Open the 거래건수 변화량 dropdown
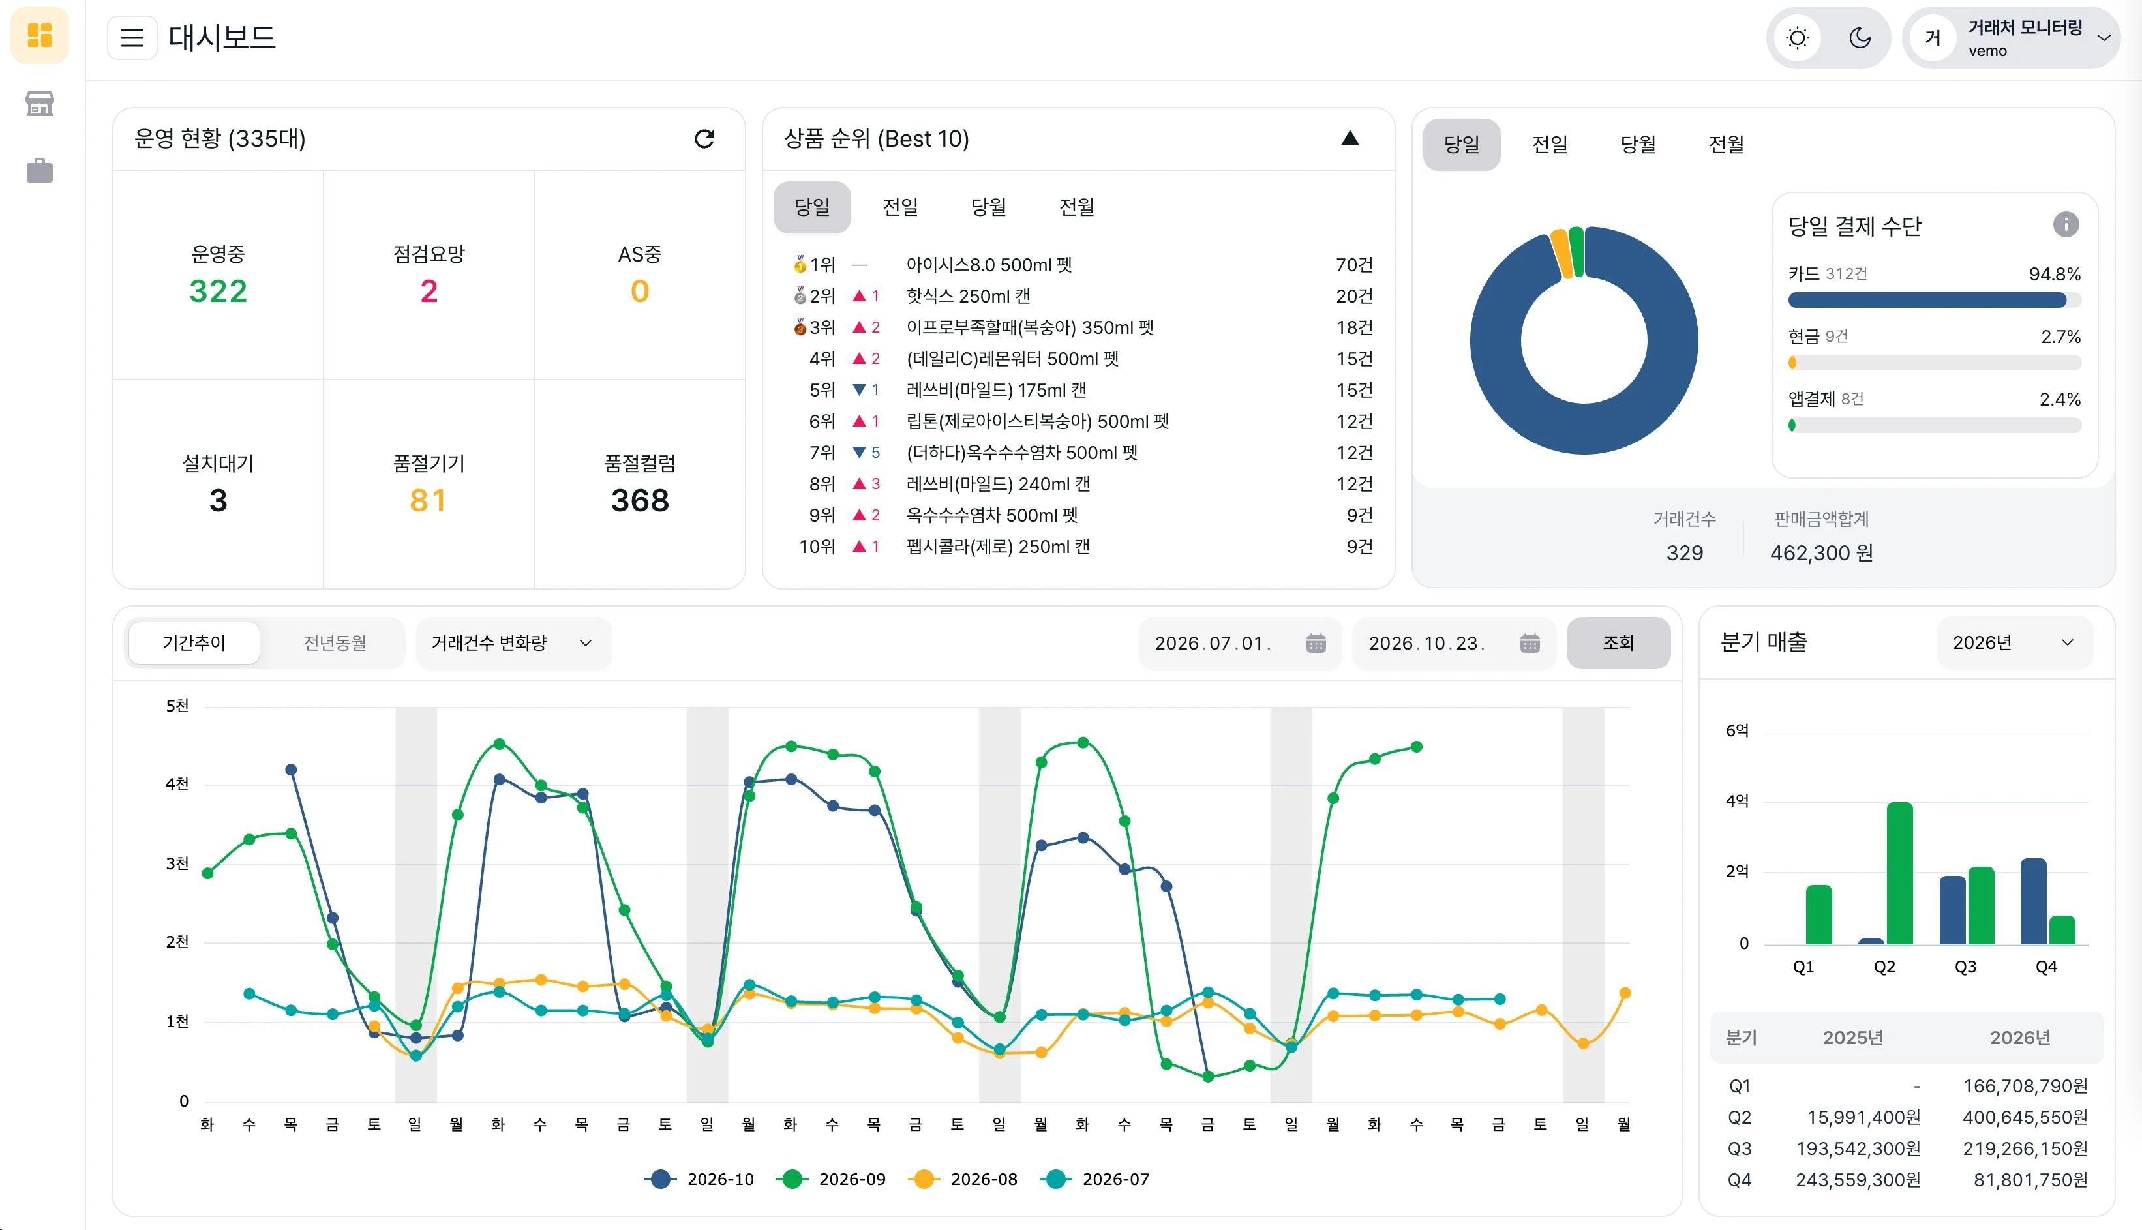The width and height of the screenshot is (2142, 1230). click(513, 643)
